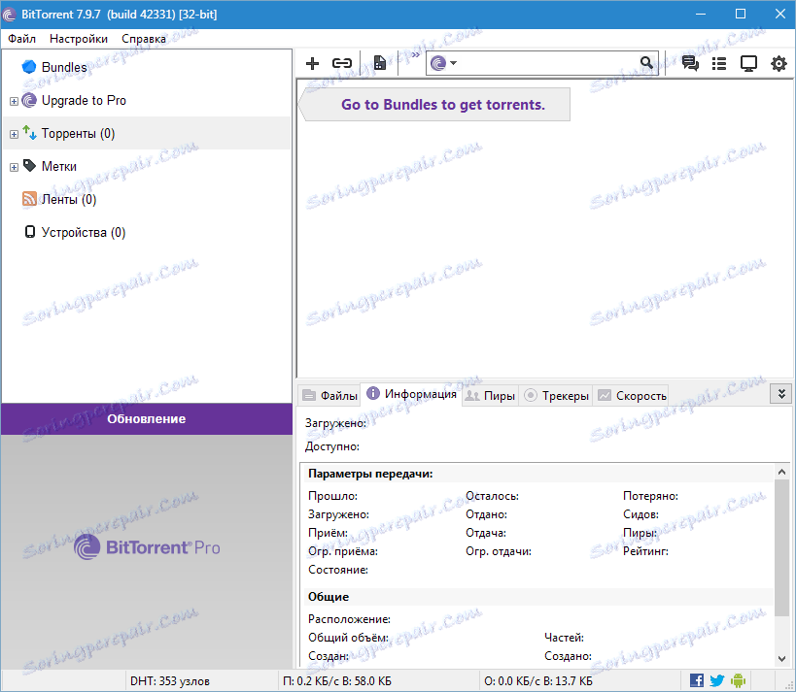Minimize the BitTorrent window
The height and width of the screenshot is (692, 796).
point(701,15)
